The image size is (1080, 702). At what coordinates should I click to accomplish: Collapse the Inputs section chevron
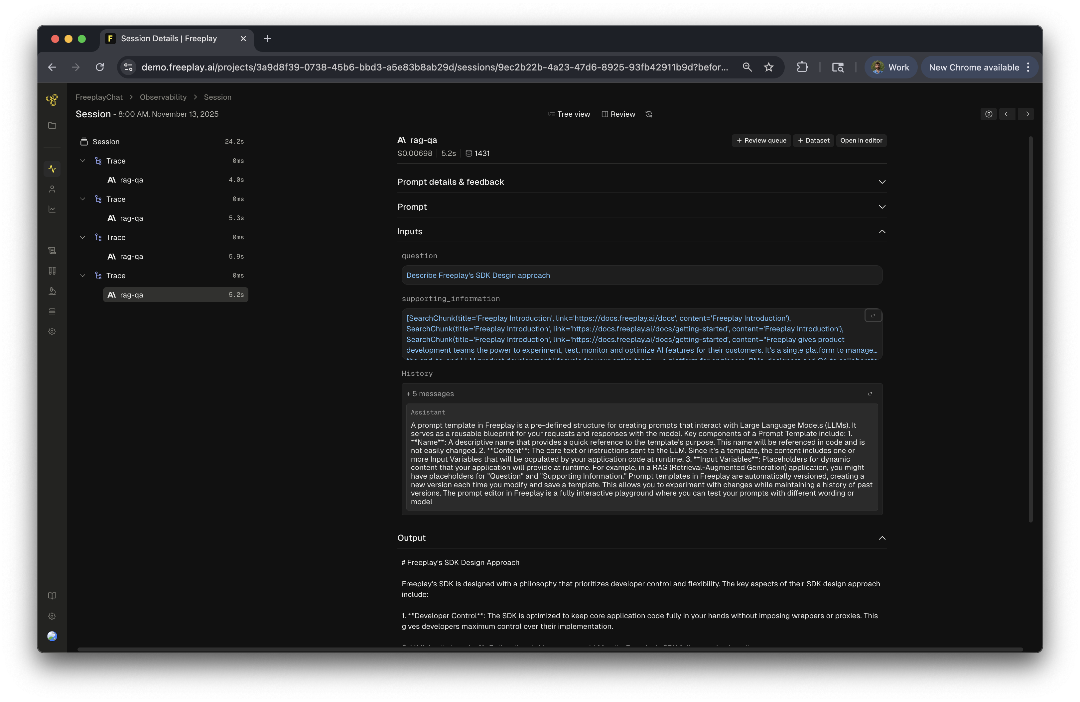point(882,231)
